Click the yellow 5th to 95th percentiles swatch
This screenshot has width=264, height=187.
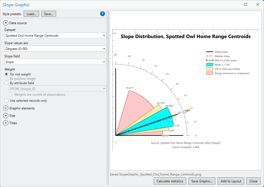click(210, 69)
